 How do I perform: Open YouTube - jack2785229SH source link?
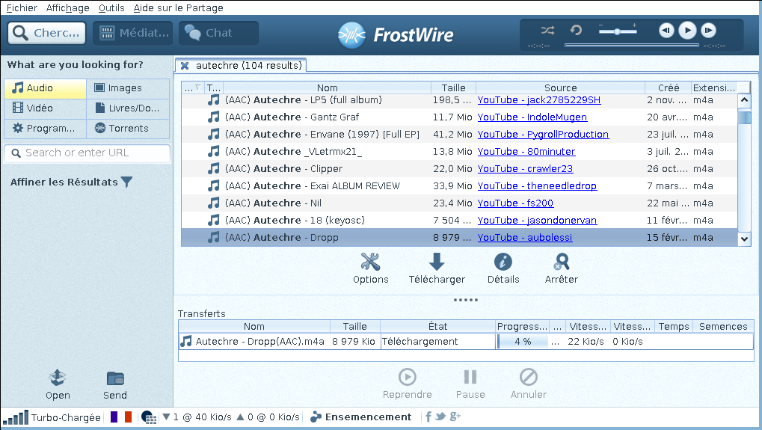click(539, 100)
